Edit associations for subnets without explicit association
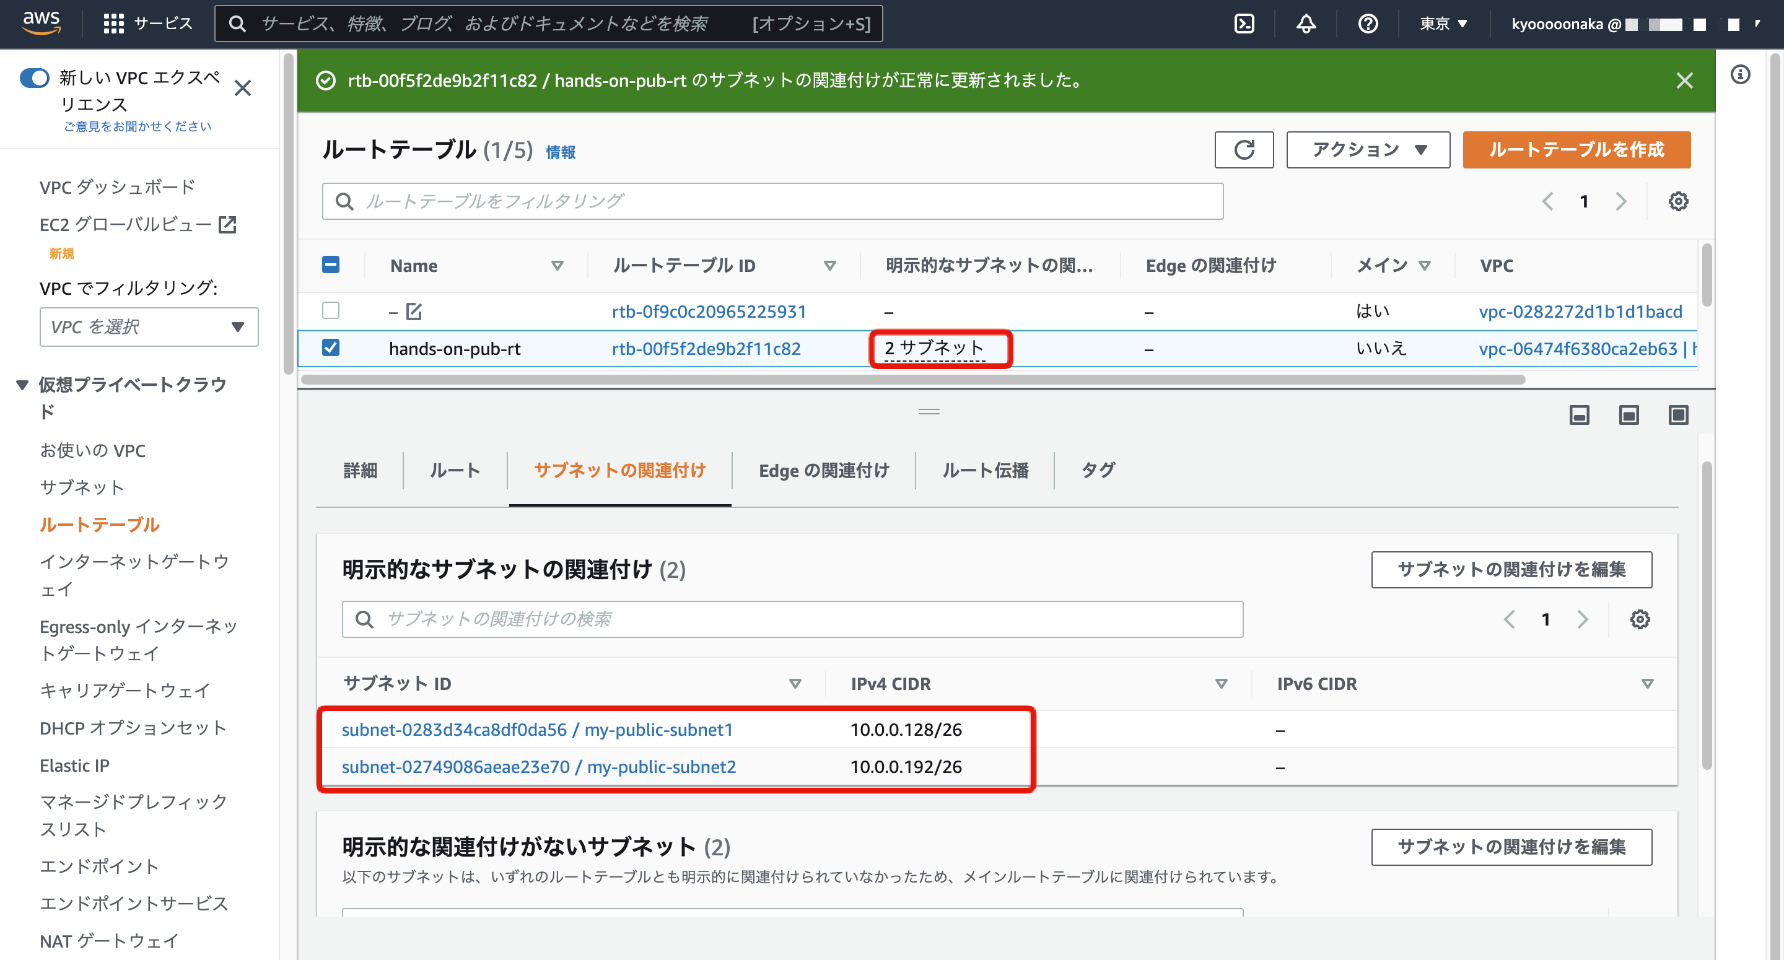The image size is (1784, 960). (x=1511, y=847)
